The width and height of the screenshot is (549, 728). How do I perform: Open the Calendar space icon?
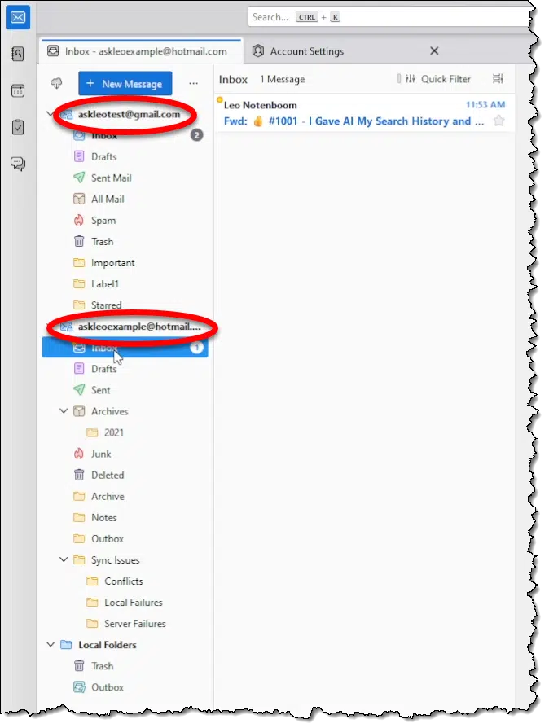coord(18,90)
